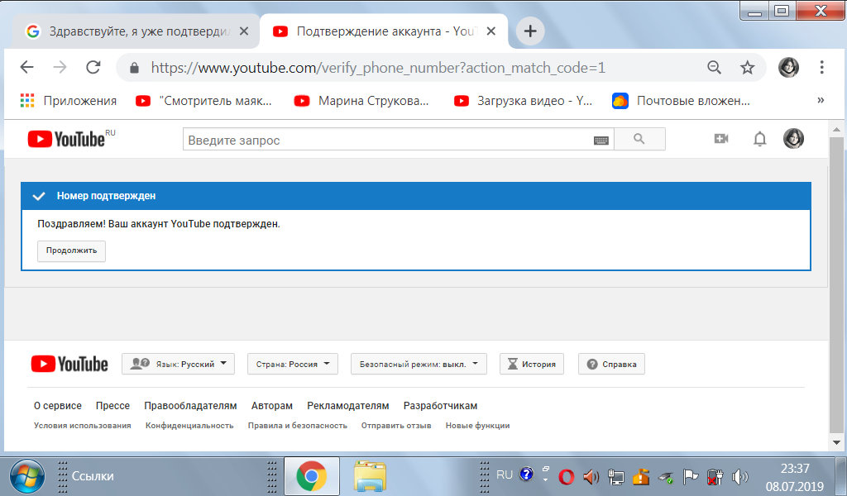The image size is (847, 496).
Task: Open Chrome three-dot menu
Action: [x=821, y=67]
